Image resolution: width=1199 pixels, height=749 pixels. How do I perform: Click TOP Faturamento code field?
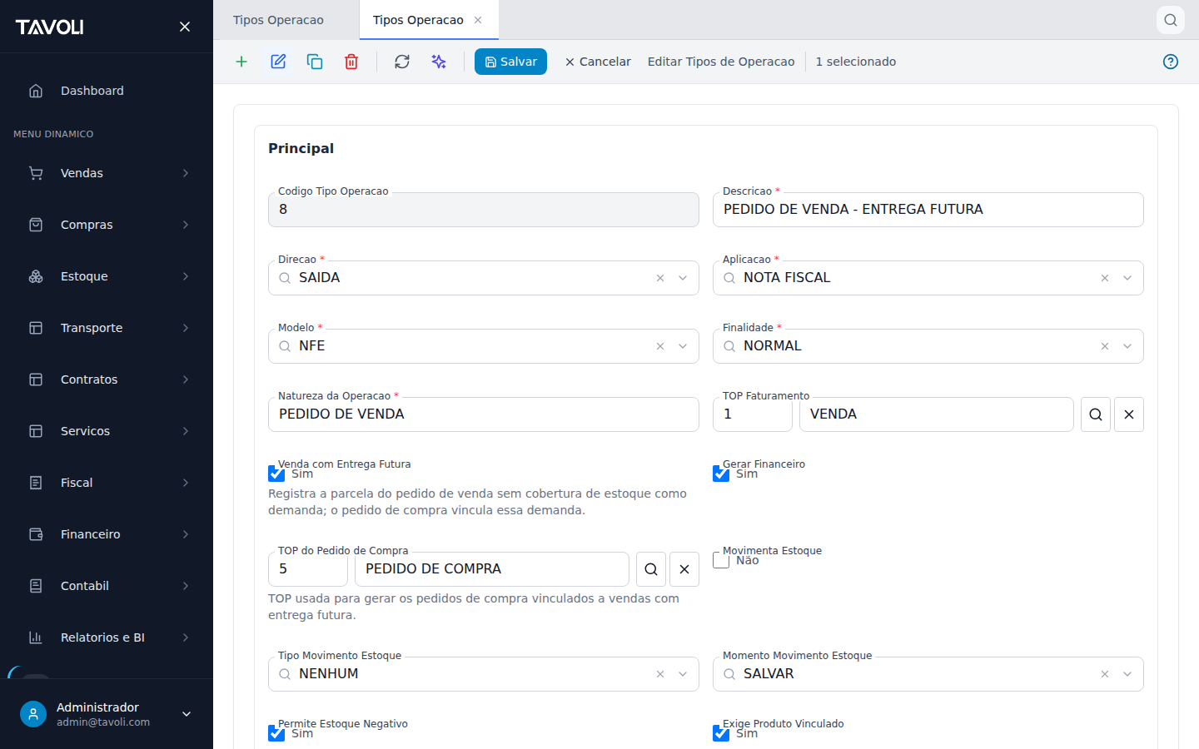pos(753,414)
